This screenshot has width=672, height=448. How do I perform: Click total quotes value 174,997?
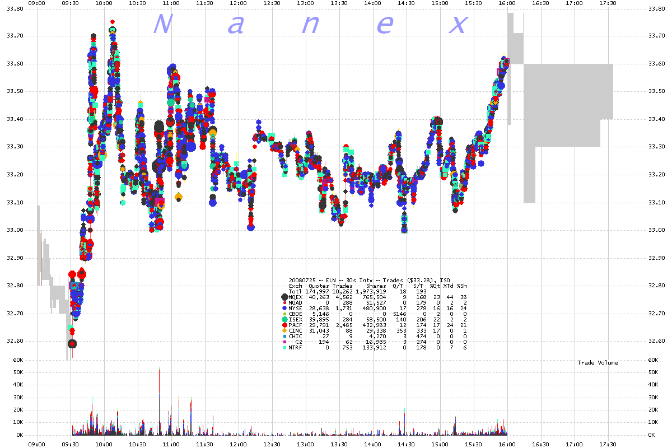[x=317, y=291]
